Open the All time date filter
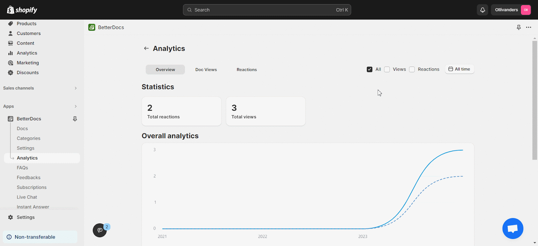538x246 pixels. pos(459,69)
